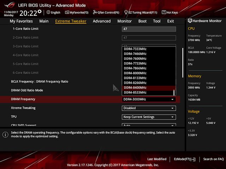
Task: Select DDR4-7466MHz option
Action: [149, 54]
